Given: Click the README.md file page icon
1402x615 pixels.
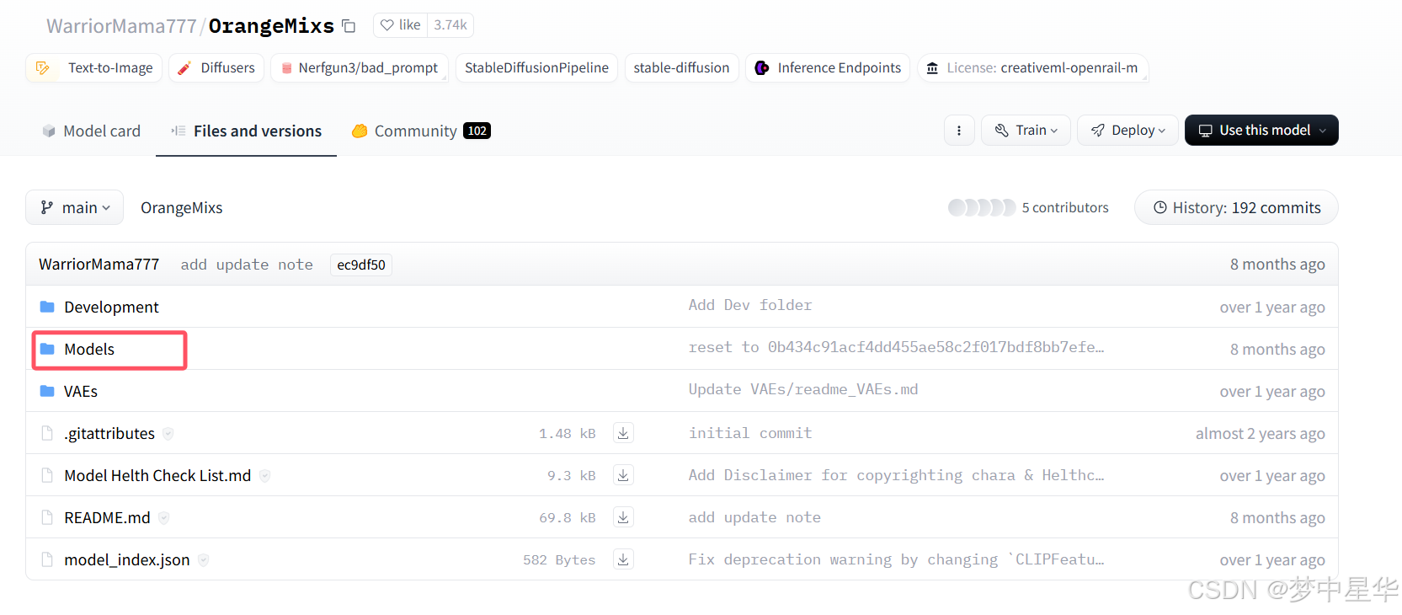Looking at the screenshot, I should click(47, 517).
